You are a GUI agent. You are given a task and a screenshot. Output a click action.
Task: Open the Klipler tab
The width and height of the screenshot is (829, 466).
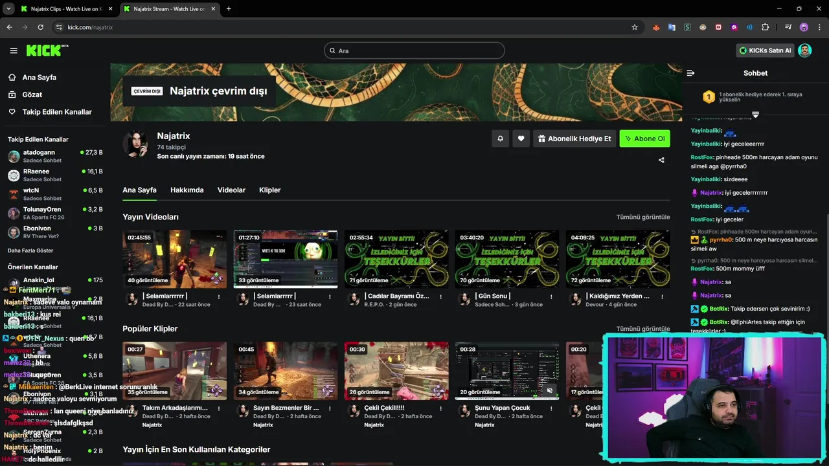[x=269, y=190]
